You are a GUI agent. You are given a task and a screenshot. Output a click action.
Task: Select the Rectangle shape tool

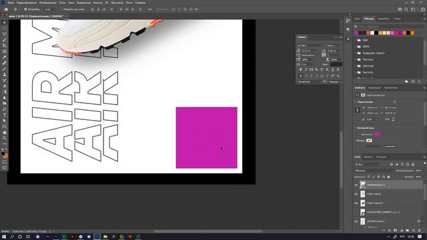point(5,127)
